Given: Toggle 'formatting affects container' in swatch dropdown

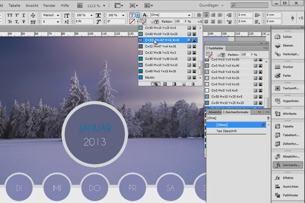Looking at the screenshot, I should tap(152, 22).
